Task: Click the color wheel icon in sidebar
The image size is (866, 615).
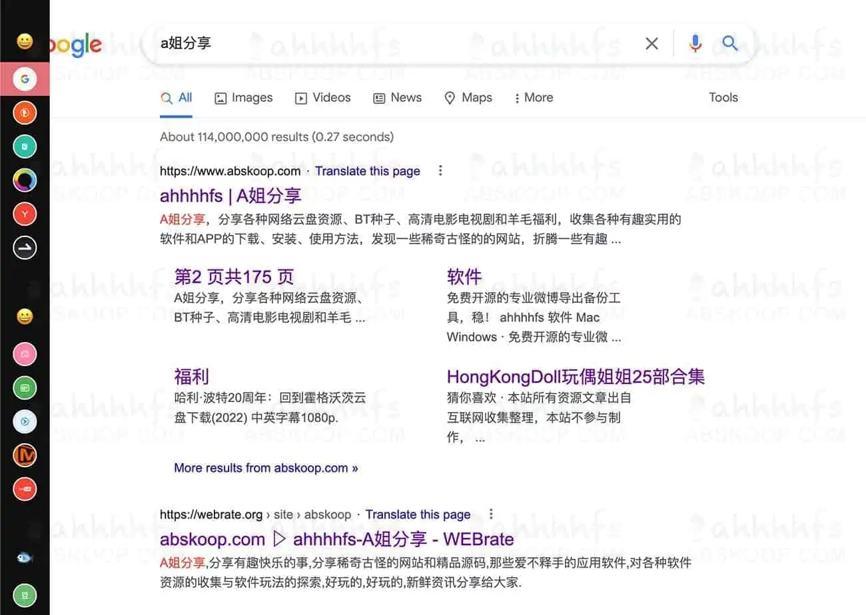Action: tap(25, 180)
